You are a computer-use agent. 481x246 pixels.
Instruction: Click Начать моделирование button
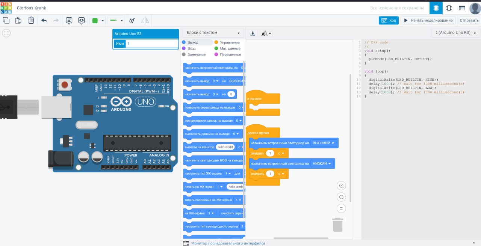[428, 21]
